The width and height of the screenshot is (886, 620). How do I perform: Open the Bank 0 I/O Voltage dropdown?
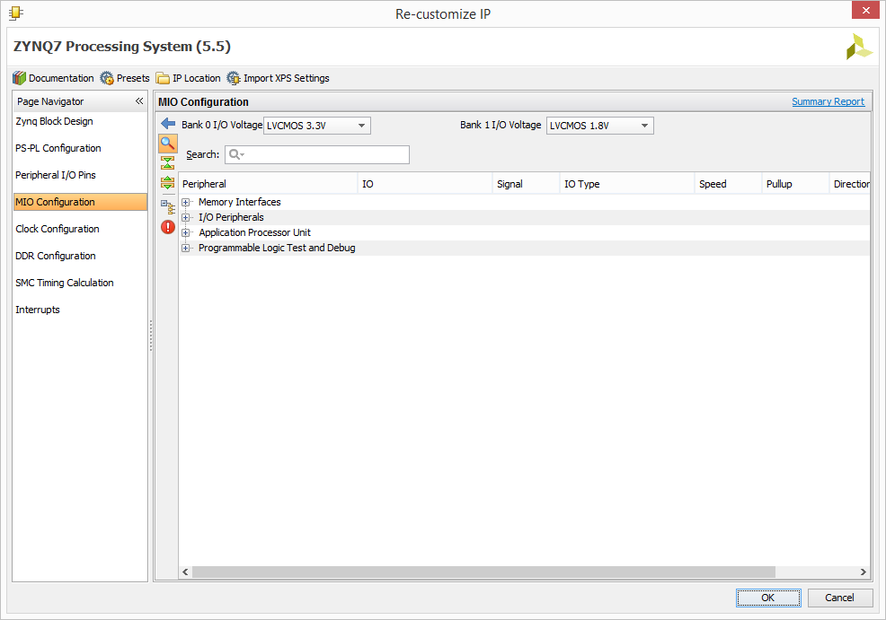[317, 126]
